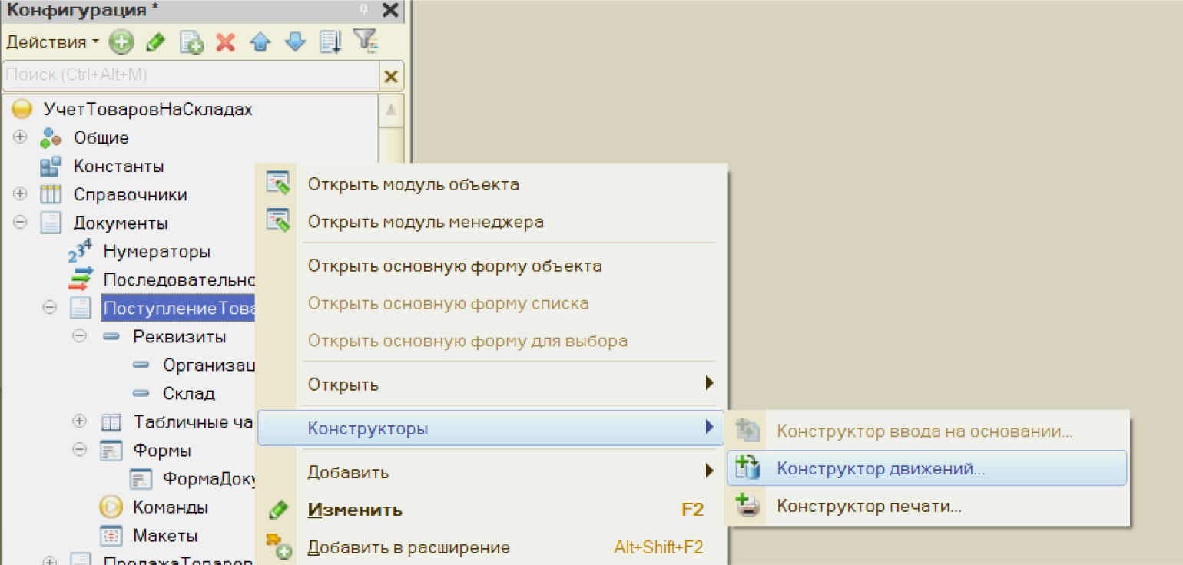Click the Sort list toolbar icon
1183x565 pixels.
click(330, 41)
